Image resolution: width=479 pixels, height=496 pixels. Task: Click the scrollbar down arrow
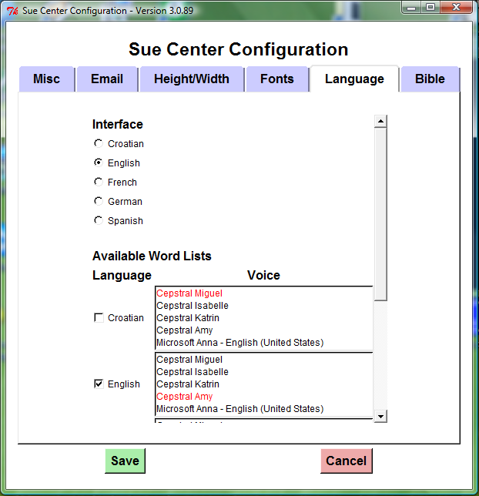point(380,417)
